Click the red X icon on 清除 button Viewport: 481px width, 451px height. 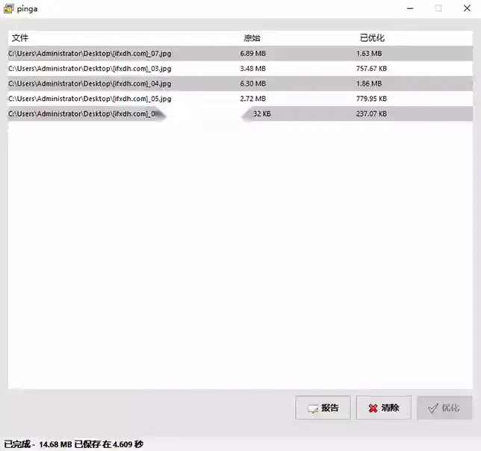click(373, 408)
